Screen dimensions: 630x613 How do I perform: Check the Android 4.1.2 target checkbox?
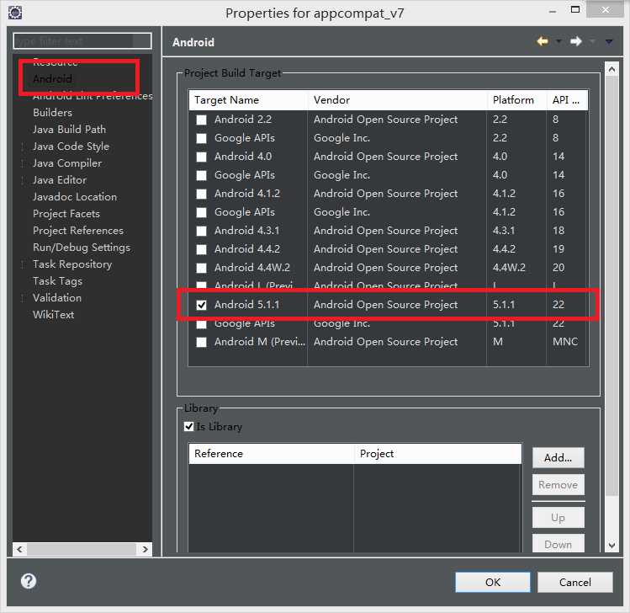[x=201, y=194]
